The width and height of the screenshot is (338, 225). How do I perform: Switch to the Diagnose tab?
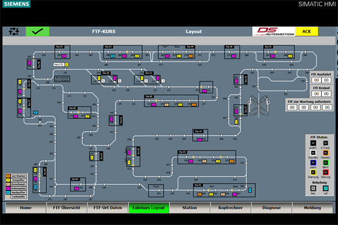tap(272, 208)
